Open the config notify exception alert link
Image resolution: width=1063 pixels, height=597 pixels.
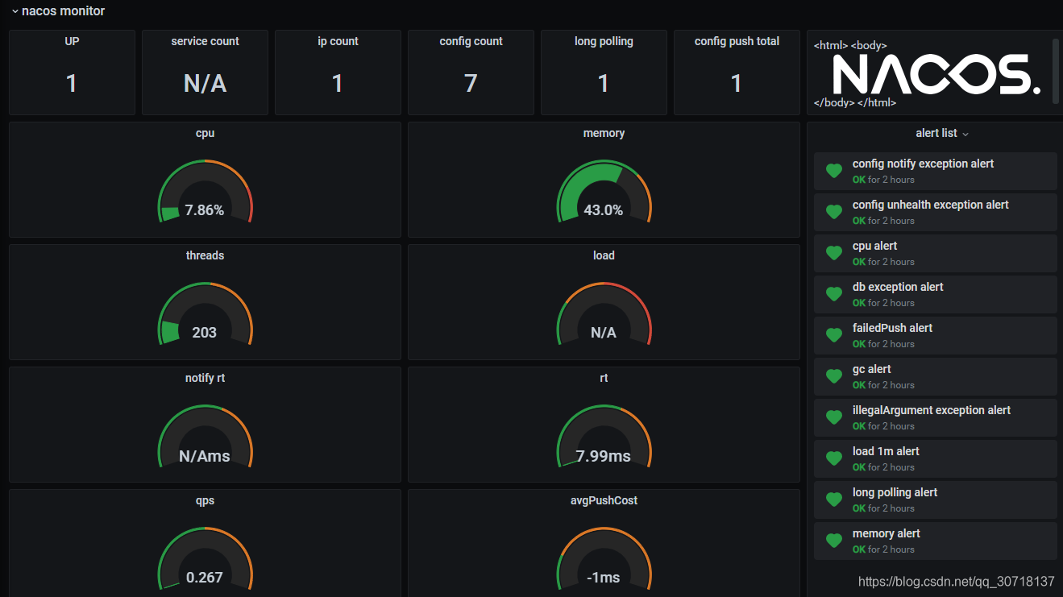click(923, 164)
